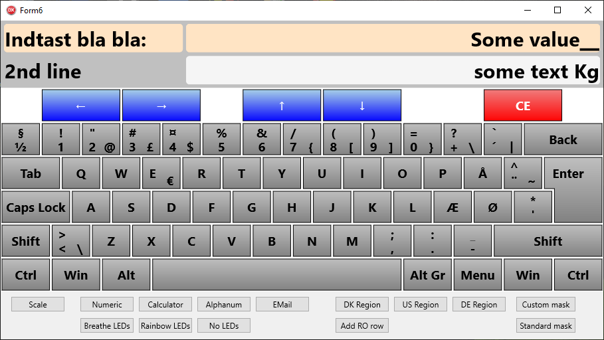Click the 'Some value' input field

click(393, 39)
